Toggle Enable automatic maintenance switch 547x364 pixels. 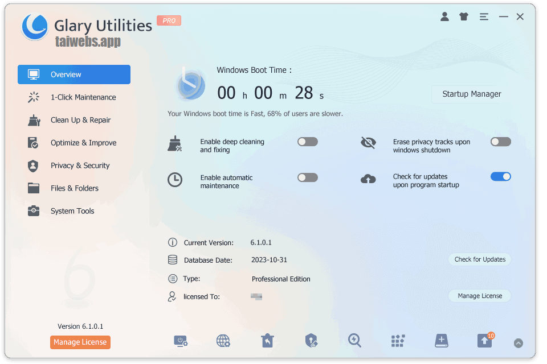click(307, 177)
